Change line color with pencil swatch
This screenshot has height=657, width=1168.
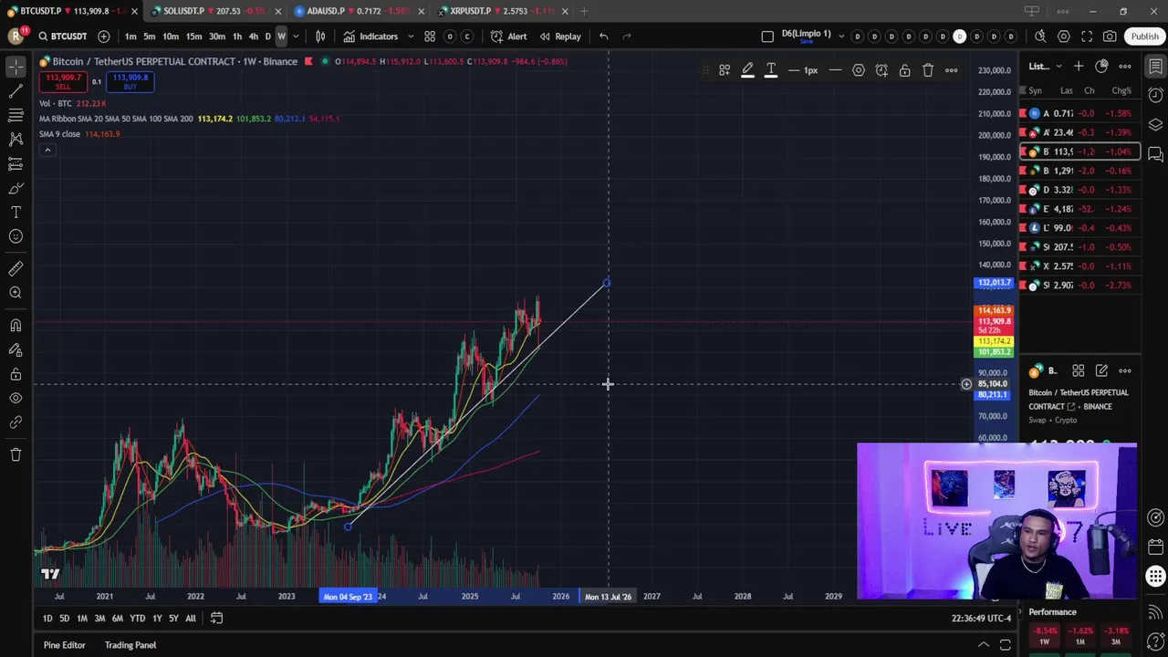[747, 70]
